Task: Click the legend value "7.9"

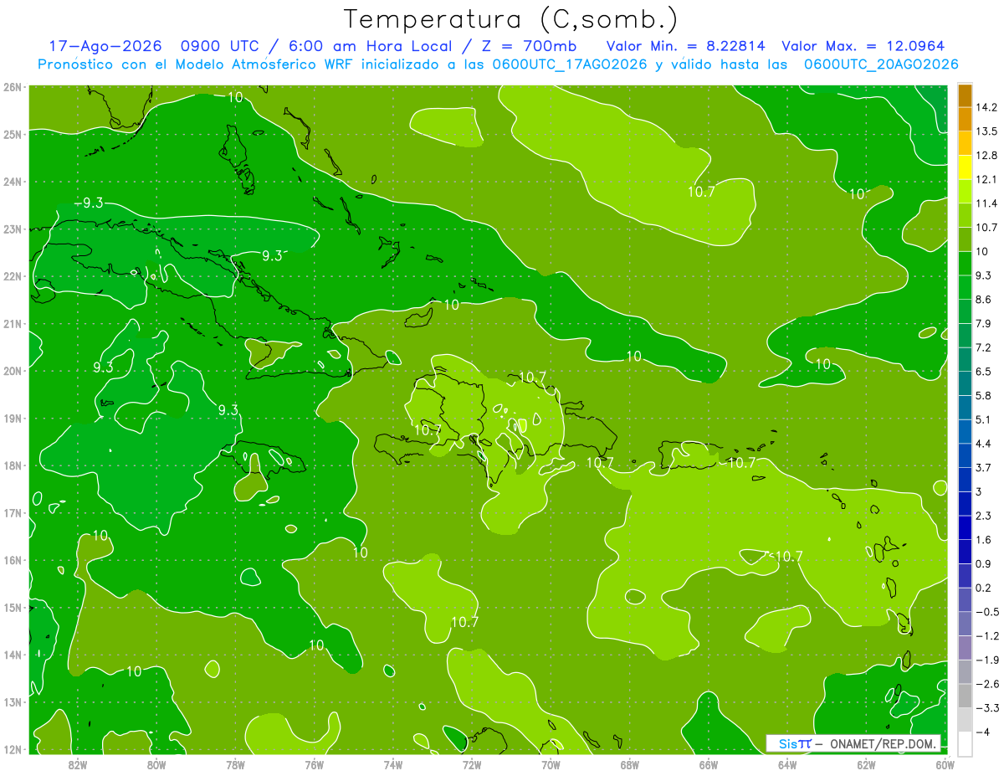Action: 984,323
